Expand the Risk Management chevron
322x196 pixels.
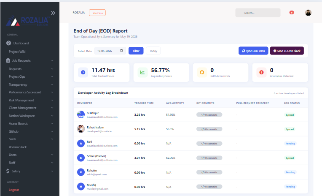(52, 100)
